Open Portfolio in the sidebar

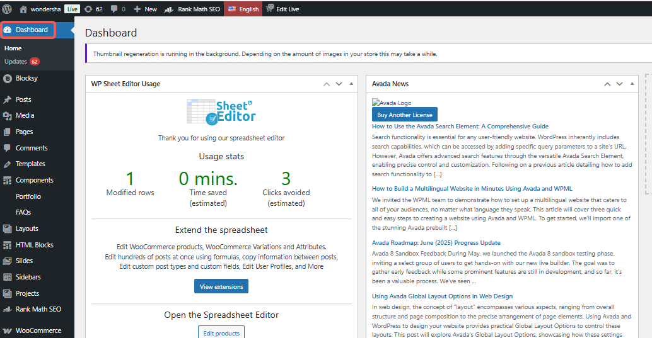[28, 196]
